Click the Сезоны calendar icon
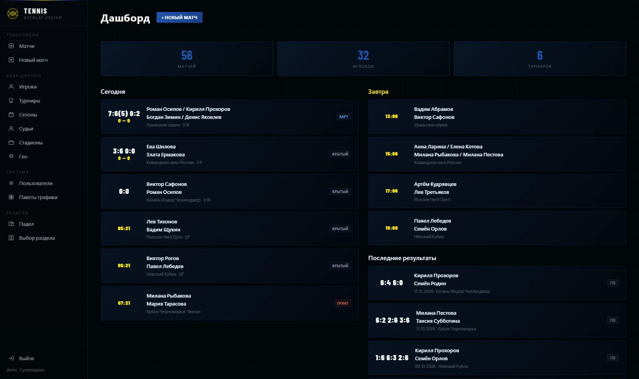This screenshot has width=639, height=379. (x=11, y=114)
